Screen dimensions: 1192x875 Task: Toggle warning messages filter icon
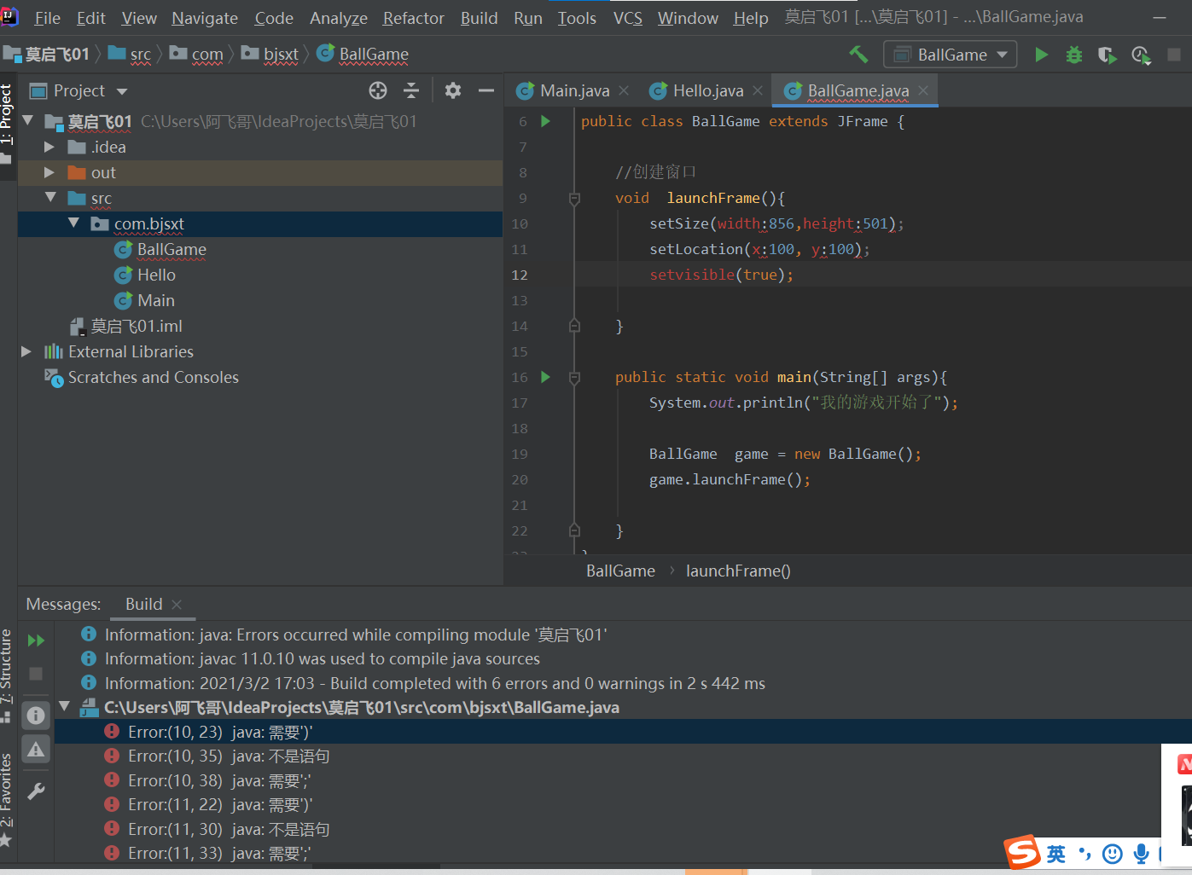(x=36, y=750)
